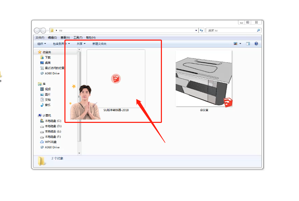Select the 下载 folder in favorites
The width and height of the screenshot is (299, 201).
(48, 57)
